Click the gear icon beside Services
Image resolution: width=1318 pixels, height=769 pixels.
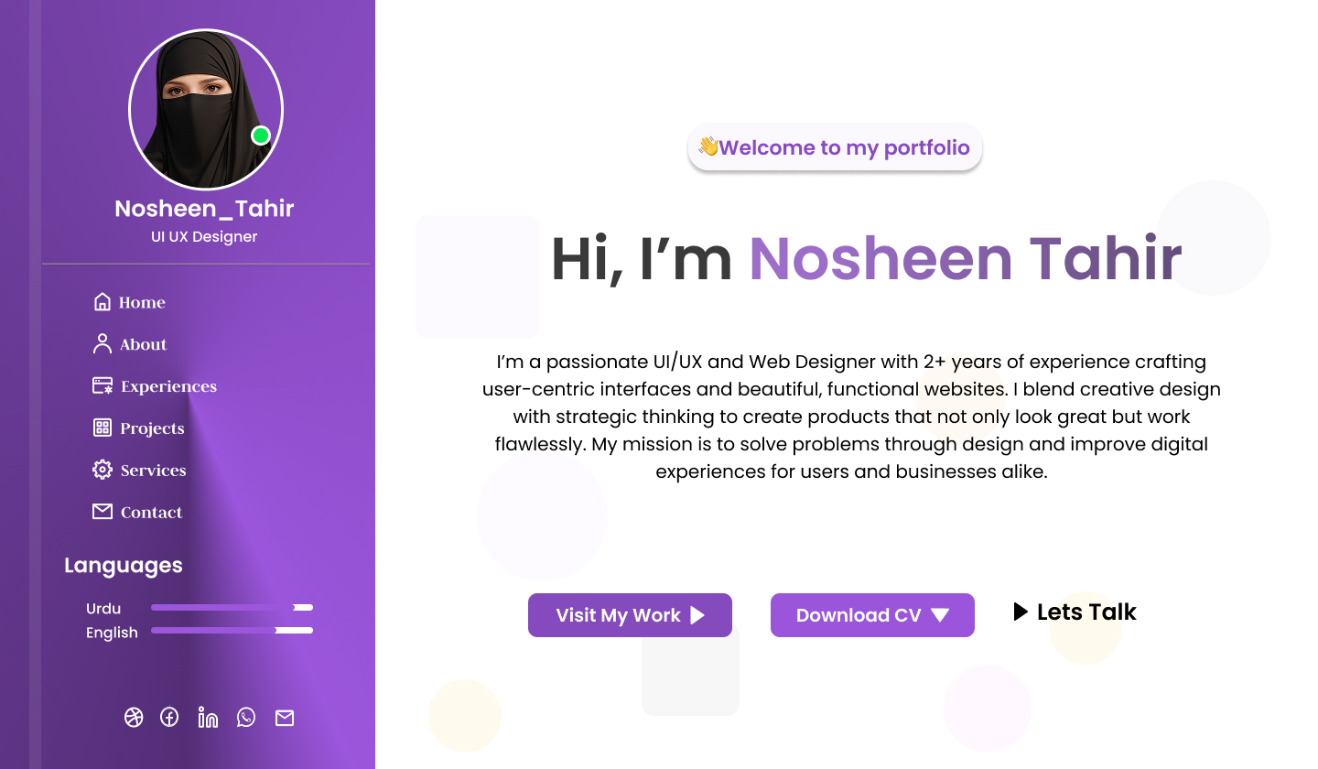[103, 471]
